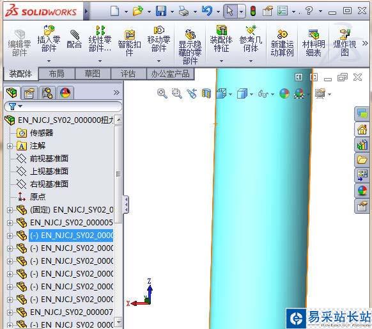Click 材料明细表 (Bill of Materials)

[313, 43]
